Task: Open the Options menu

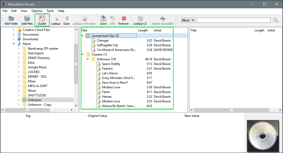Action: coord(37,11)
